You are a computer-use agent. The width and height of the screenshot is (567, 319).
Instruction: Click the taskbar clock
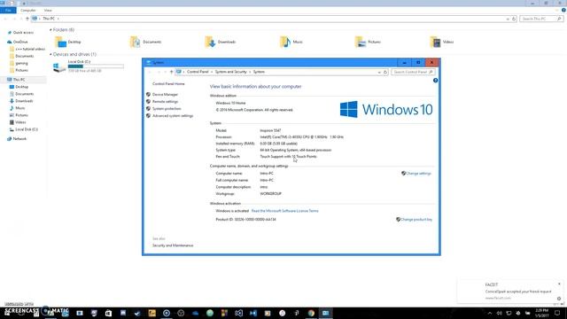[x=541, y=313]
